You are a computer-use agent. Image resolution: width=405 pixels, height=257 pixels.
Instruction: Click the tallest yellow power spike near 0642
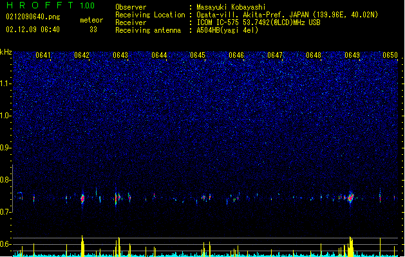82,246
